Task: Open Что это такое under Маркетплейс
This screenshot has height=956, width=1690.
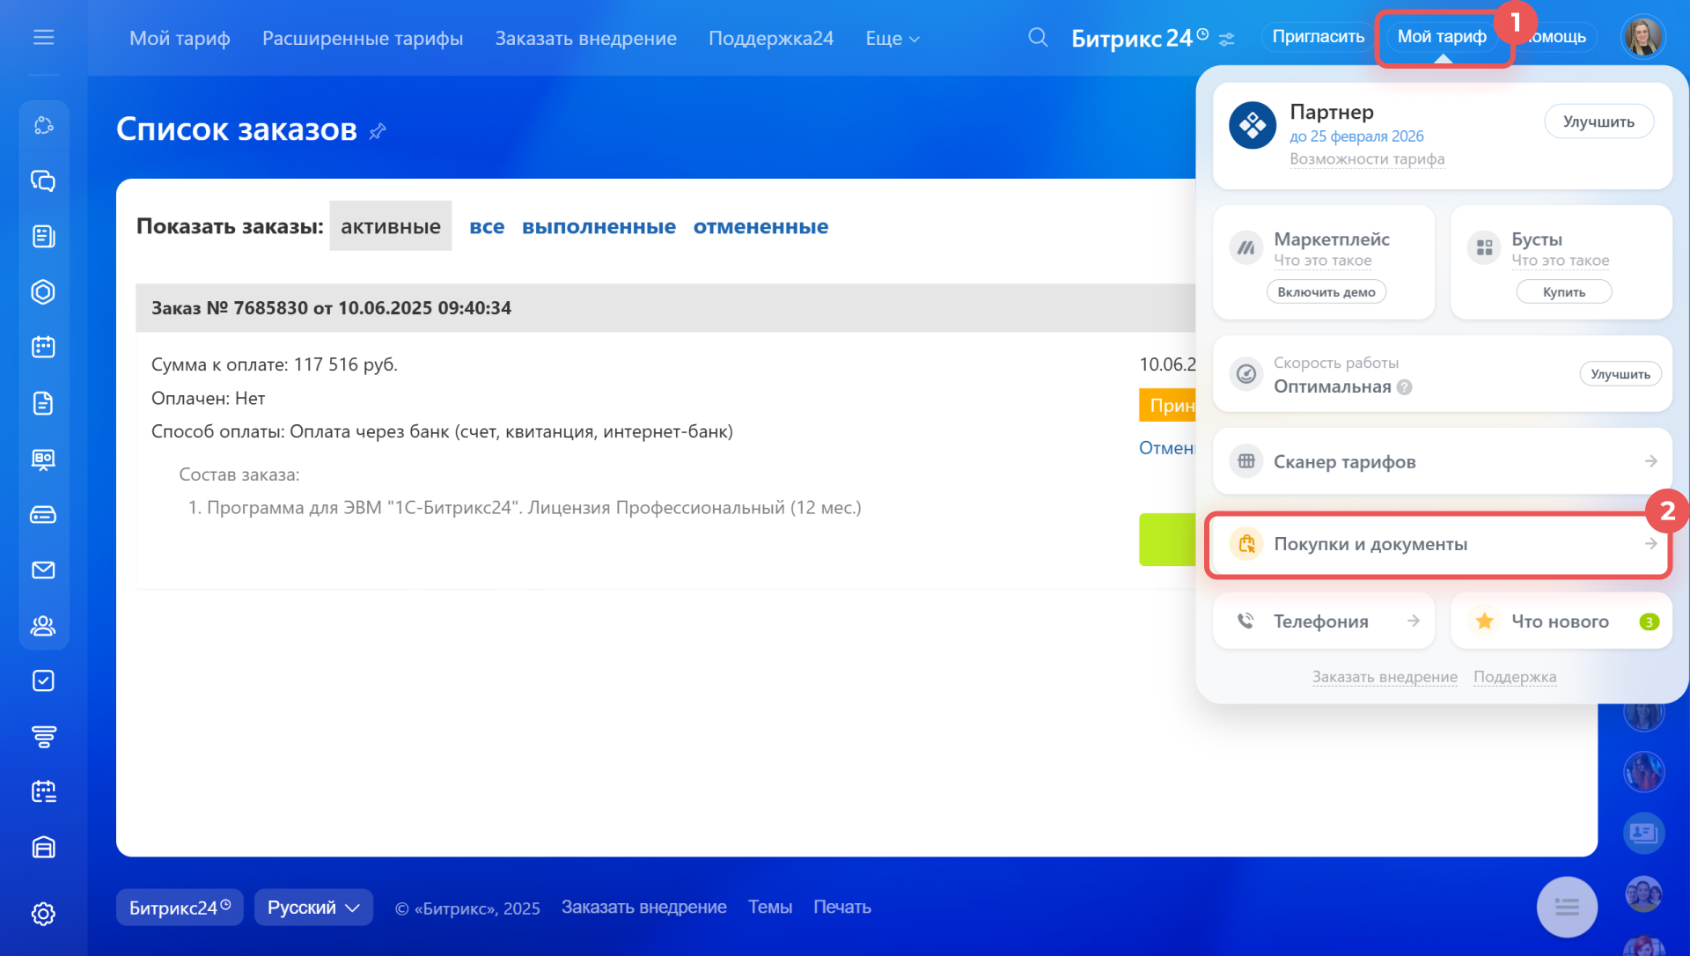Action: 1323,261
